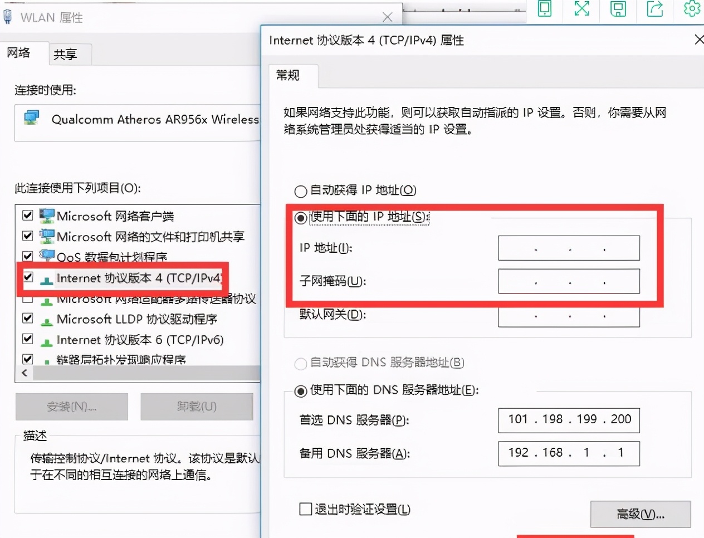Click the share/export icon in top toolbar

tap(654, 9)
